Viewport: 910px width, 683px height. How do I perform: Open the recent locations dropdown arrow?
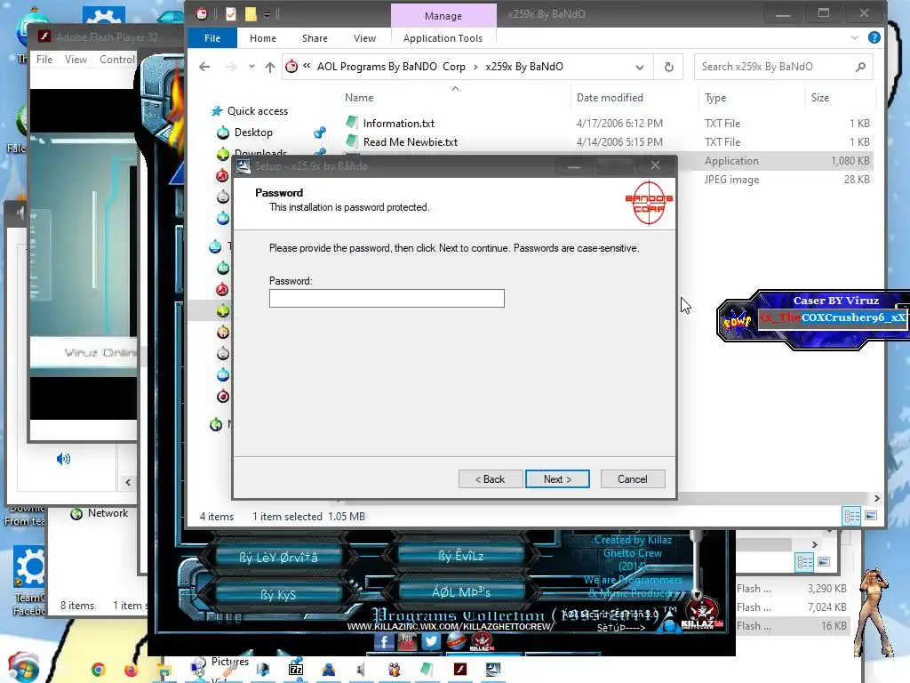point(251,67)
